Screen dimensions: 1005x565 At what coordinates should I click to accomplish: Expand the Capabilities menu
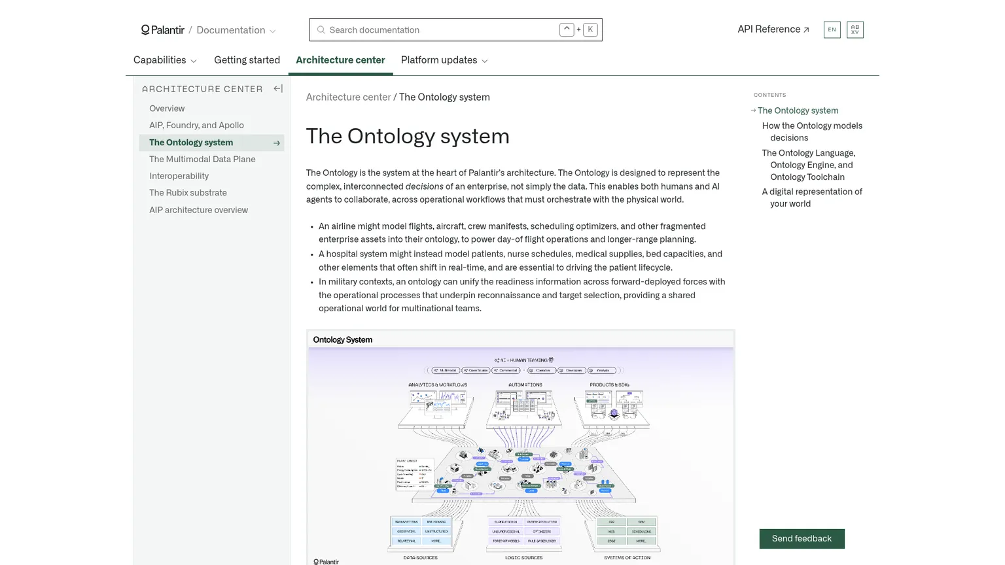(x=165, y=60)
